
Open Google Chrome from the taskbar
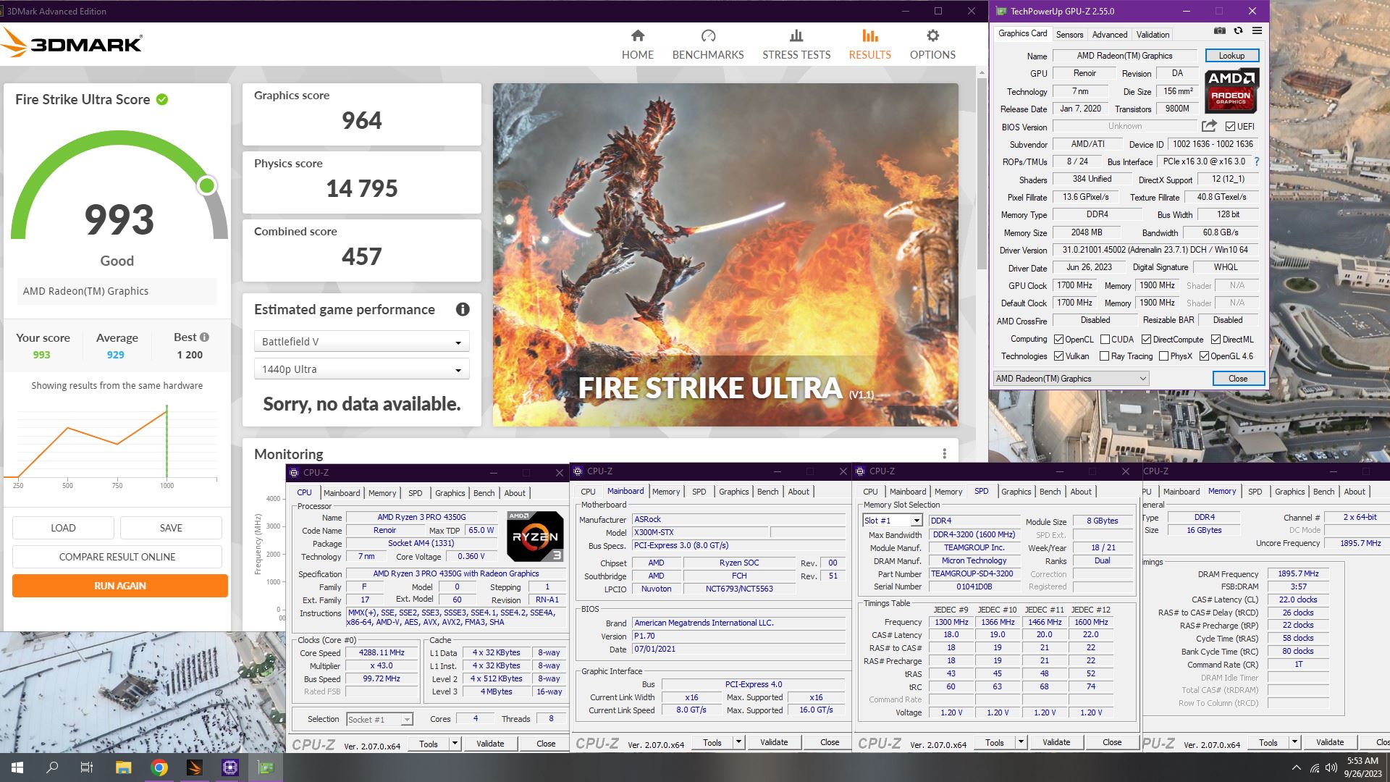click(159, 768)
